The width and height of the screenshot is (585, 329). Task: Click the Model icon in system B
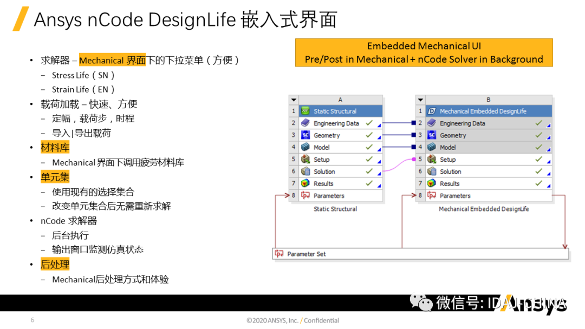pos(432,147)
